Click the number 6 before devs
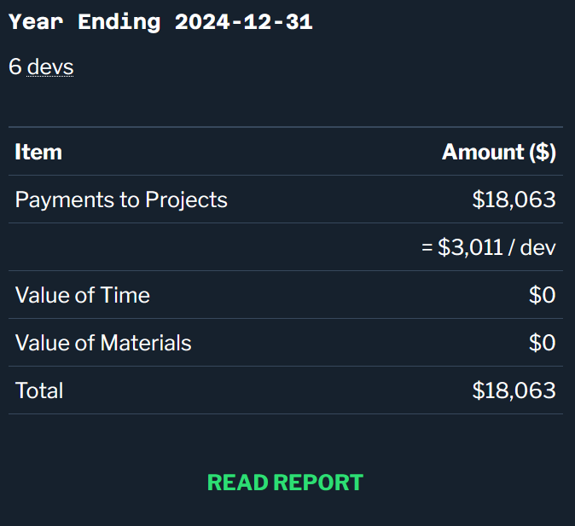Viewport: 575px width, 526px height. pyautogui.click(x=15, y=66)
